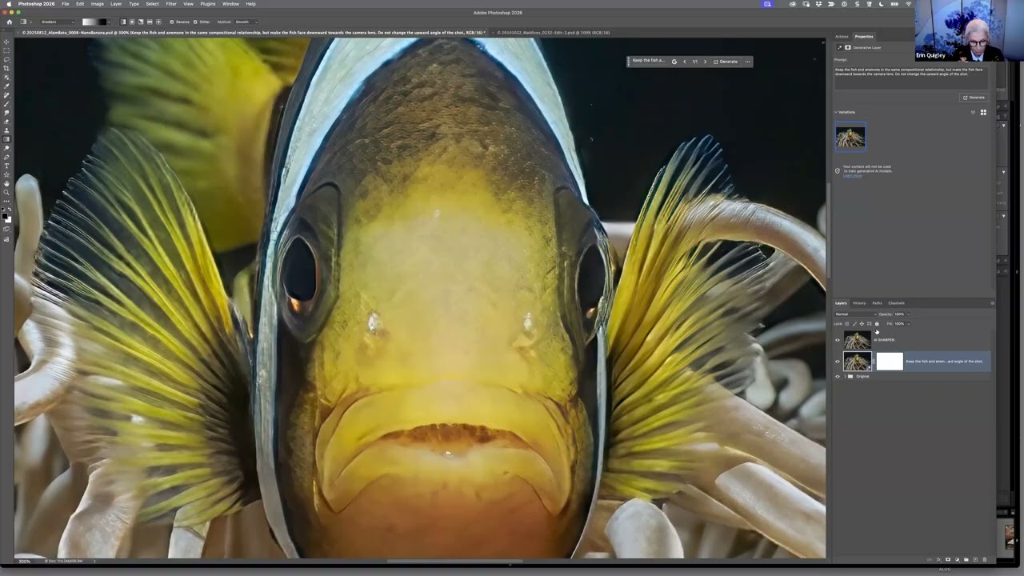Choose the Diamond gradient style icon
Screen dimensions: 1024x576
[158, 22]
